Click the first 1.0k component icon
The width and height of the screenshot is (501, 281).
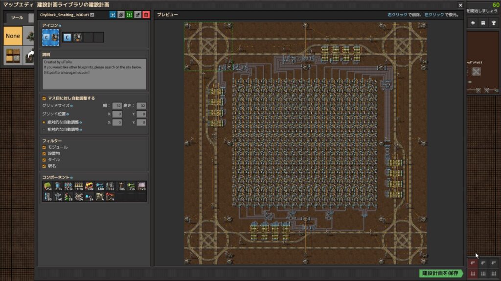coord(89,186)
